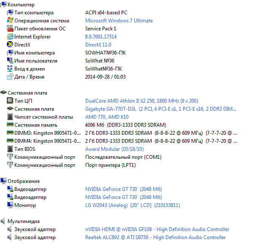Select the Порт принтера (LPT1) value

[111, 165]
